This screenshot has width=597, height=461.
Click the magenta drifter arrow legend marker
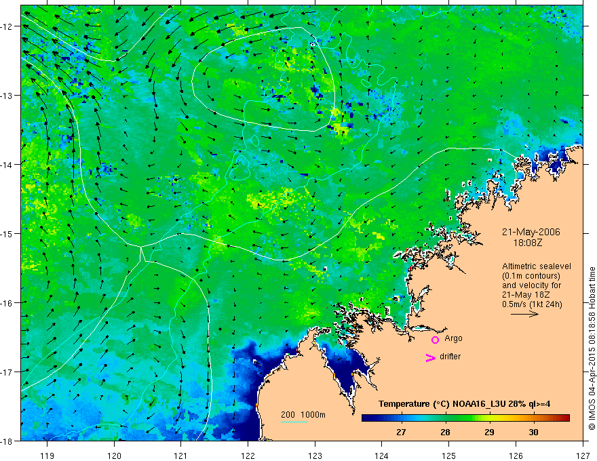[430, 357]
